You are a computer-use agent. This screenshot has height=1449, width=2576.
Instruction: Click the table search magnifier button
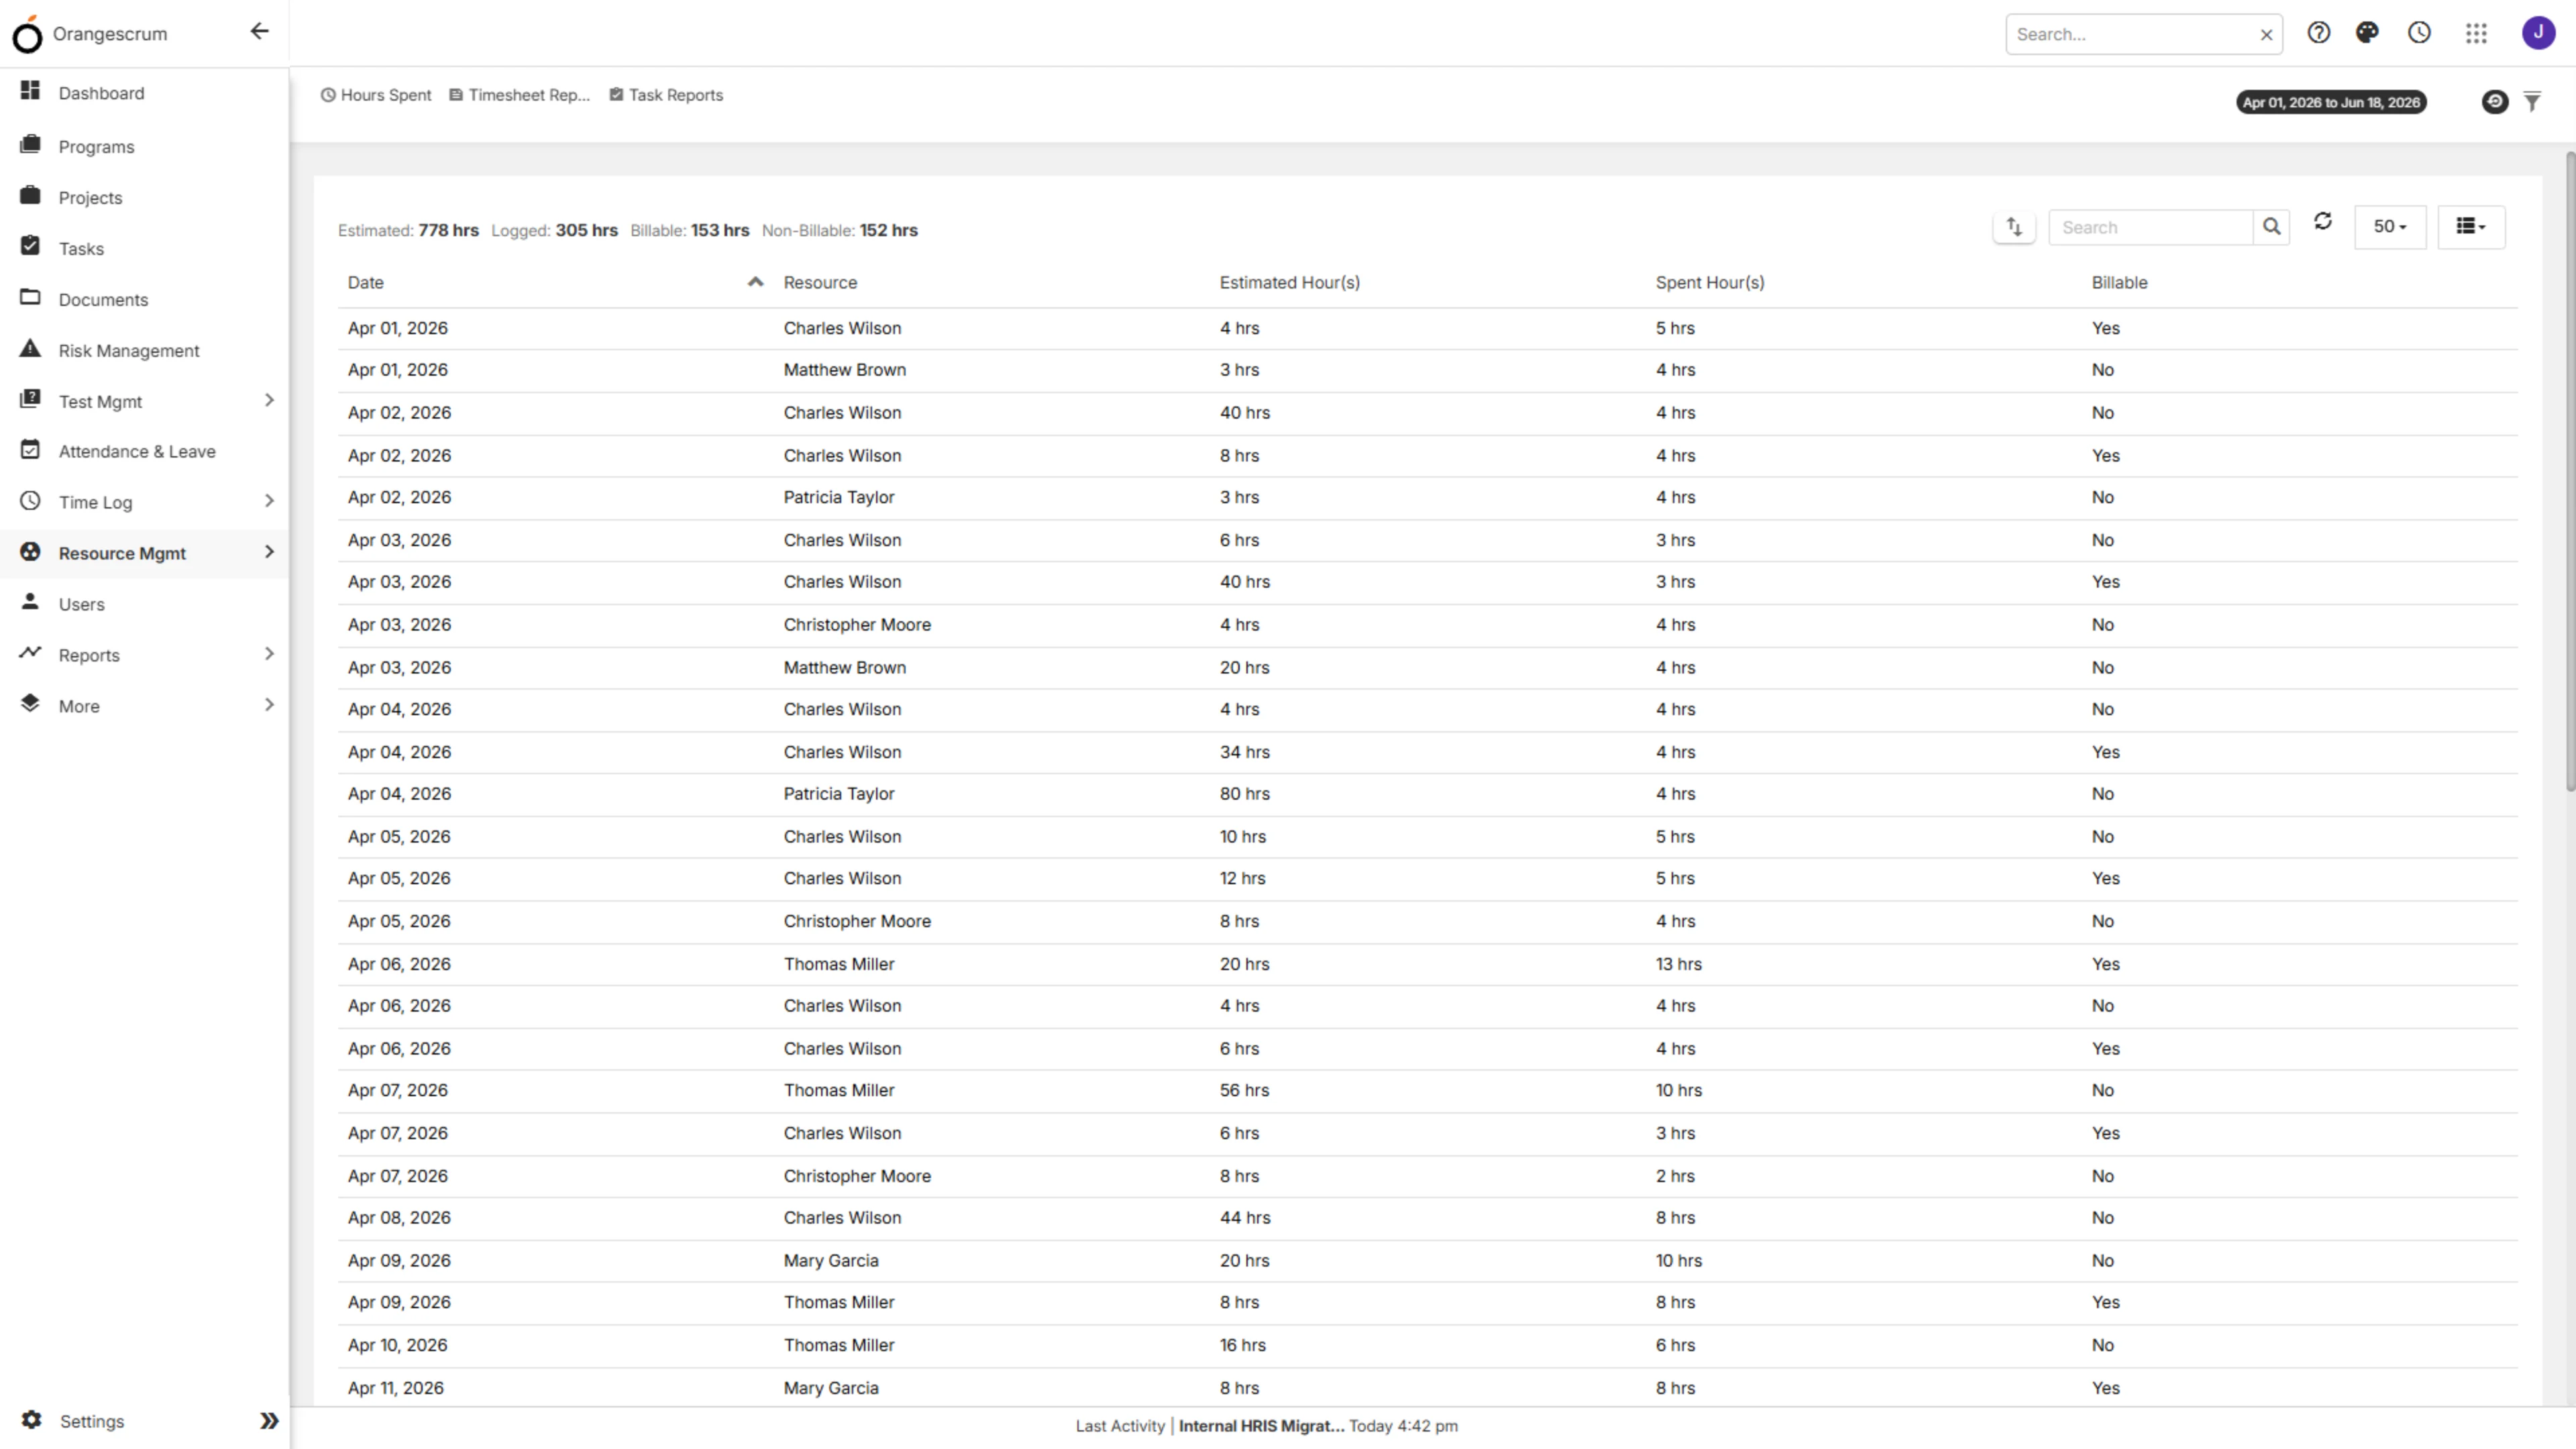(x=2271, y=227)
